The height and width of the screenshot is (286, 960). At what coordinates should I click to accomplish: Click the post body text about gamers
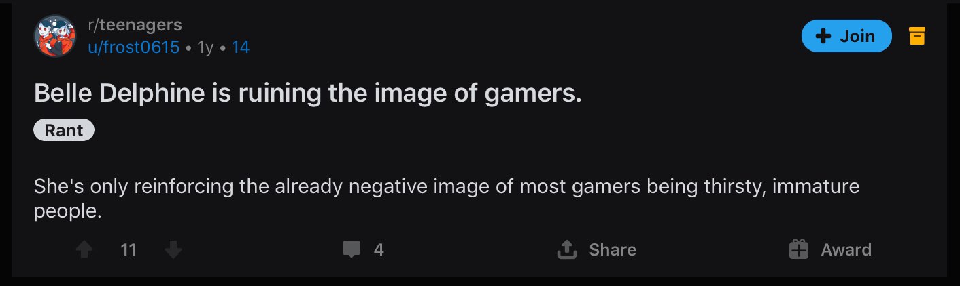[447, 199]
